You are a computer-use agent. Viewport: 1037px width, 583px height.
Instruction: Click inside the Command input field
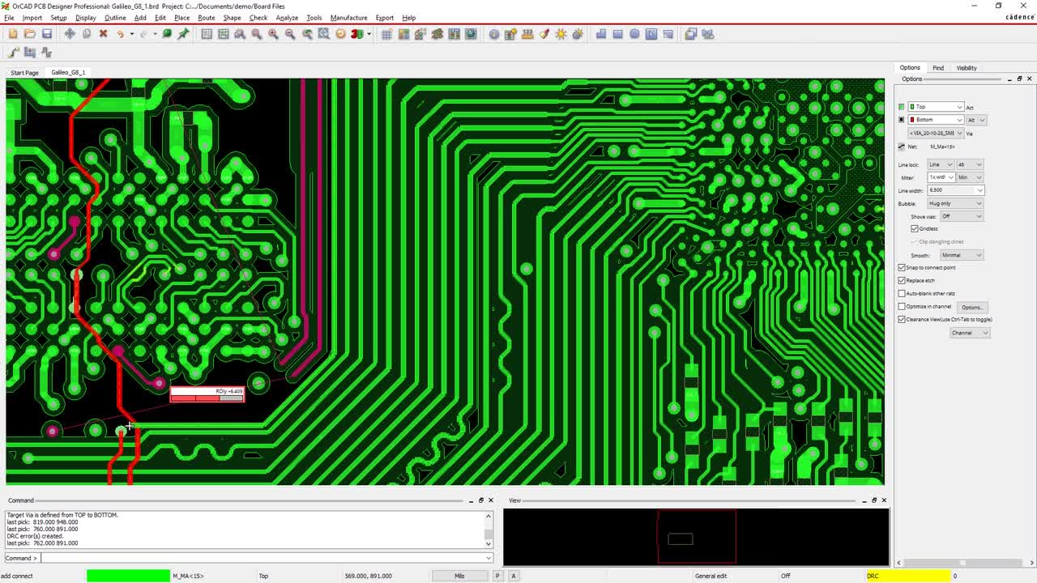tap(259, 558)
